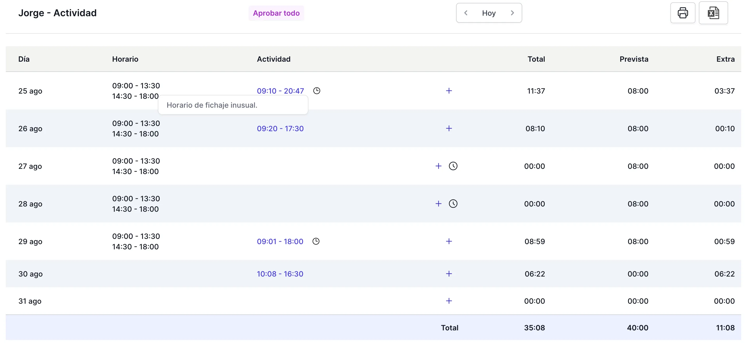Click clock icon in 28 ago row
Screen dimensions: 748x345
point(453,204)
